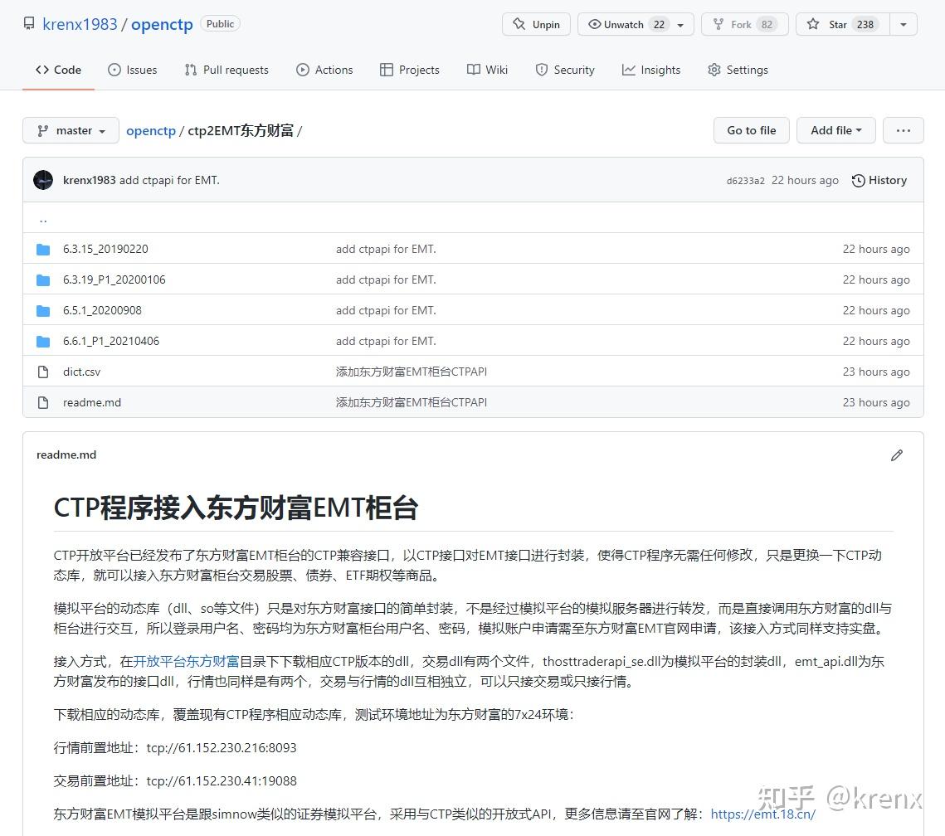Select the master branch icon
This screenshot has width=945, height=836.
[x=42, y=130]
